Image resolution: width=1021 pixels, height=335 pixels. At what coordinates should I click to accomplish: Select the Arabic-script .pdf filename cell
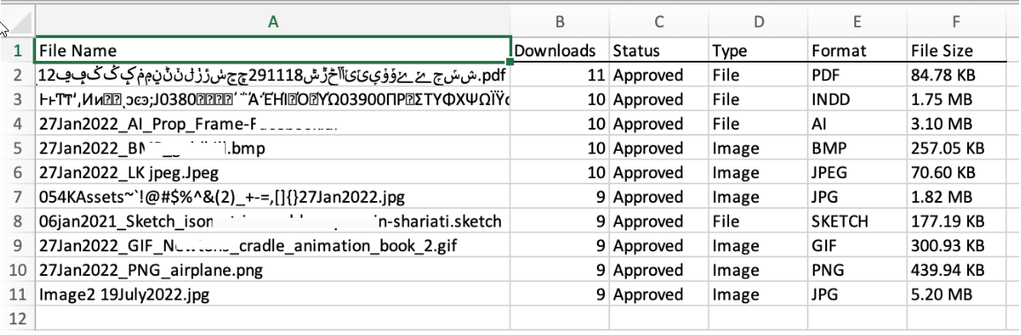coord(272,75)
